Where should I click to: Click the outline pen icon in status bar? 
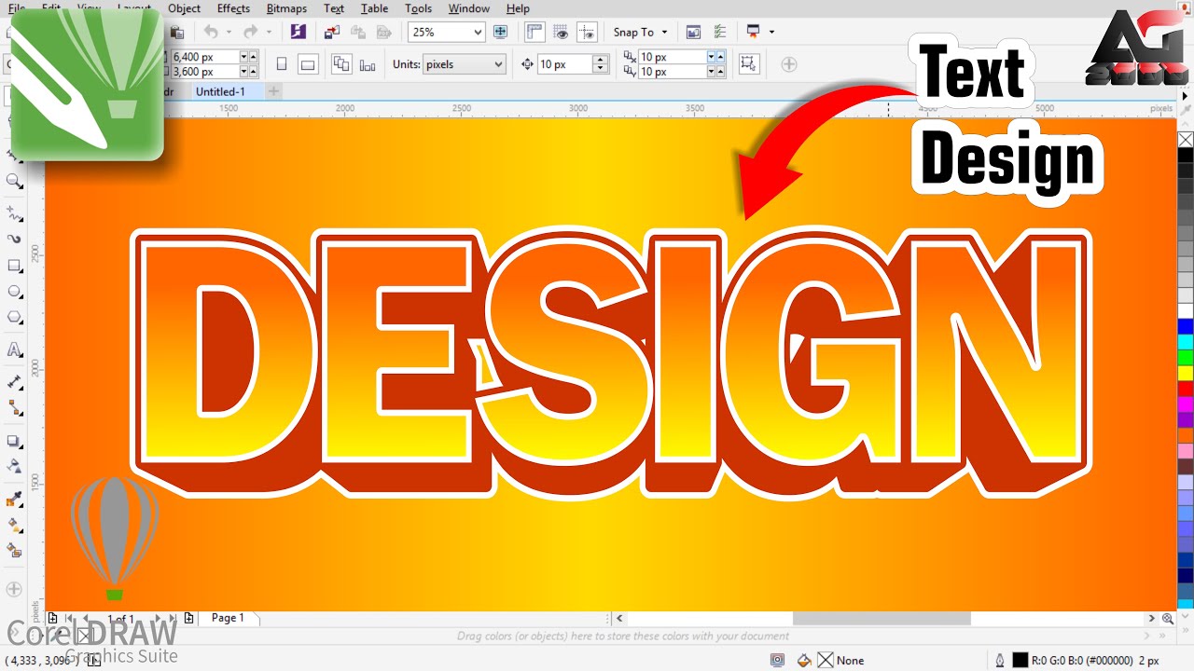click(x=1000, y=660)
